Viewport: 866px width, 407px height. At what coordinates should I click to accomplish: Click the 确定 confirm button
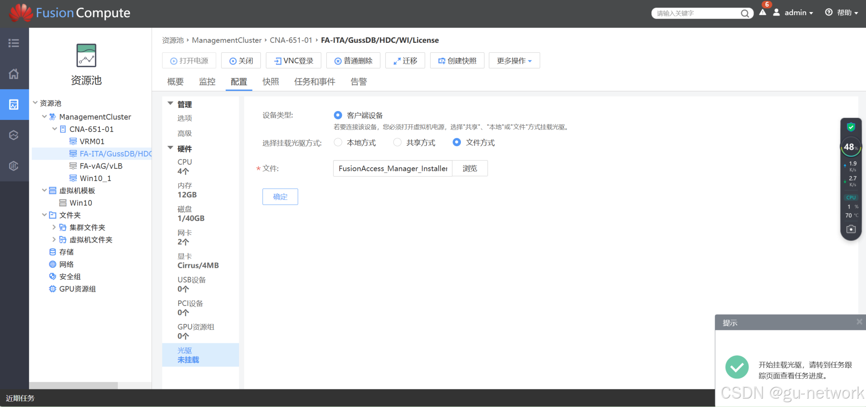coord(280,197)
